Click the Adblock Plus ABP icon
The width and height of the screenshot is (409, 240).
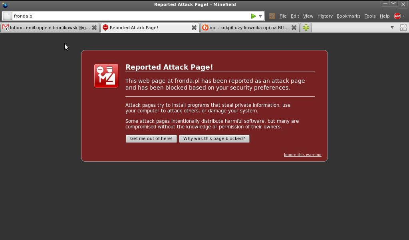[x=397, y=16]
